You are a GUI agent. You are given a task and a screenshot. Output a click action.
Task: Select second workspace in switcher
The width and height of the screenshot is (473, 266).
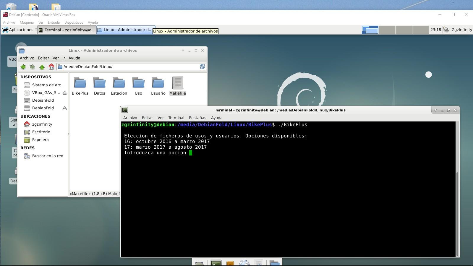[x=387, y=30]
